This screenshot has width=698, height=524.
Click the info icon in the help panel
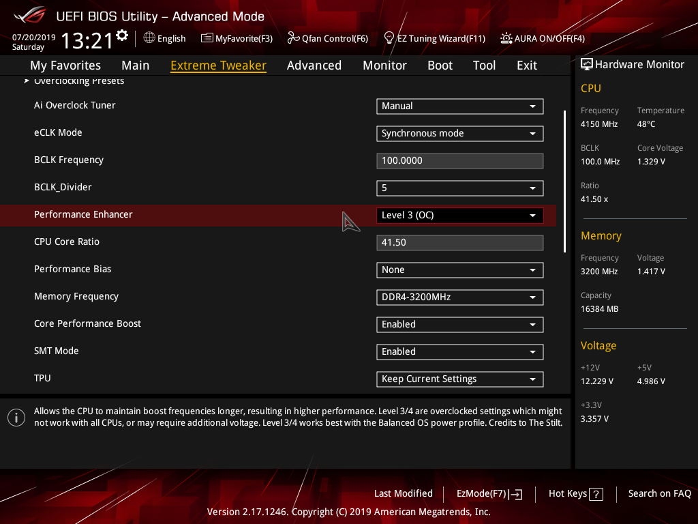point(16,418)
